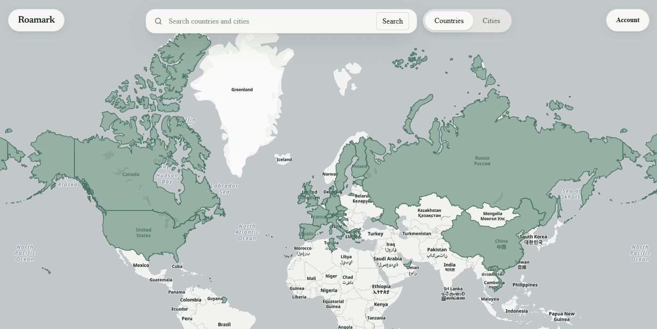Click the Labrador Sea label
This screenshot has width=657, height=329.
coord(224,189)
